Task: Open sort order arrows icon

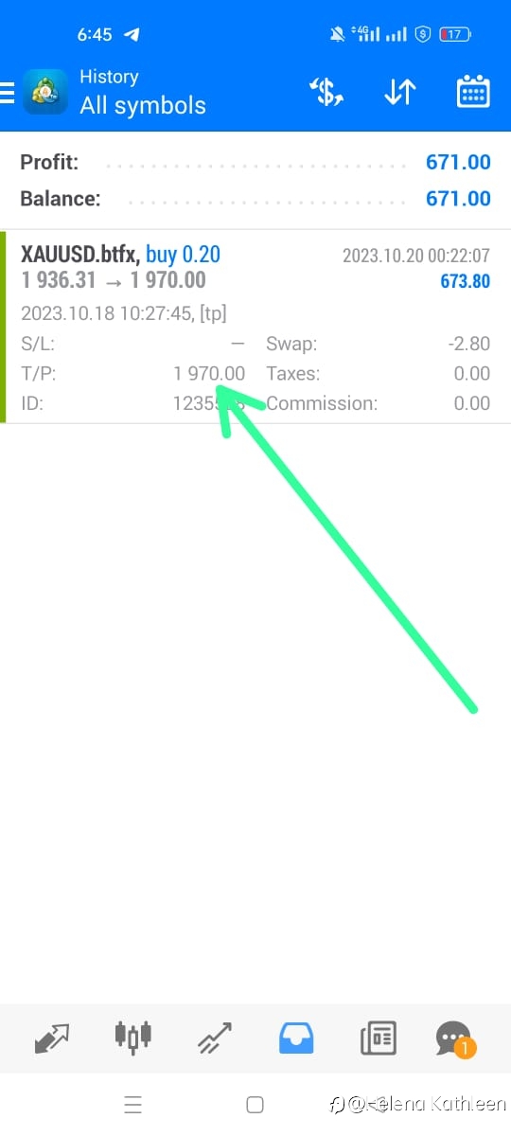Action: [x=400, y=92]
